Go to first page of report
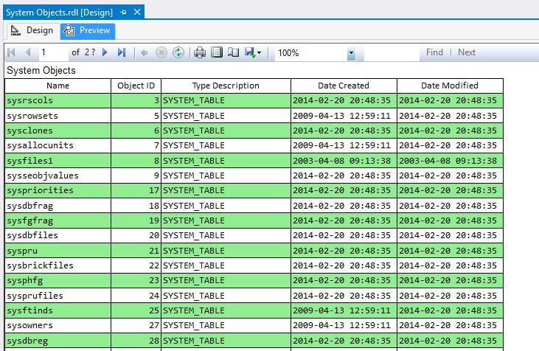 (x=11, y=52)
